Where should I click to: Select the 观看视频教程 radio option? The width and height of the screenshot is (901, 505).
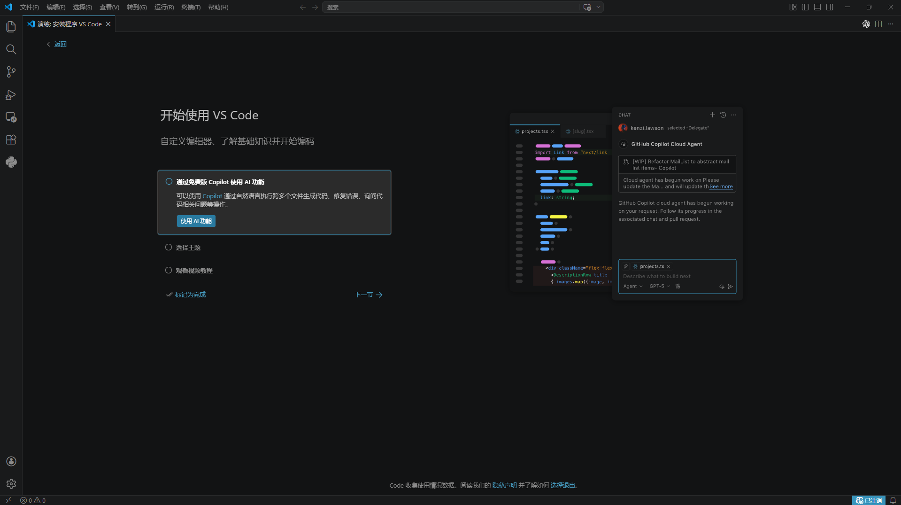169,270
